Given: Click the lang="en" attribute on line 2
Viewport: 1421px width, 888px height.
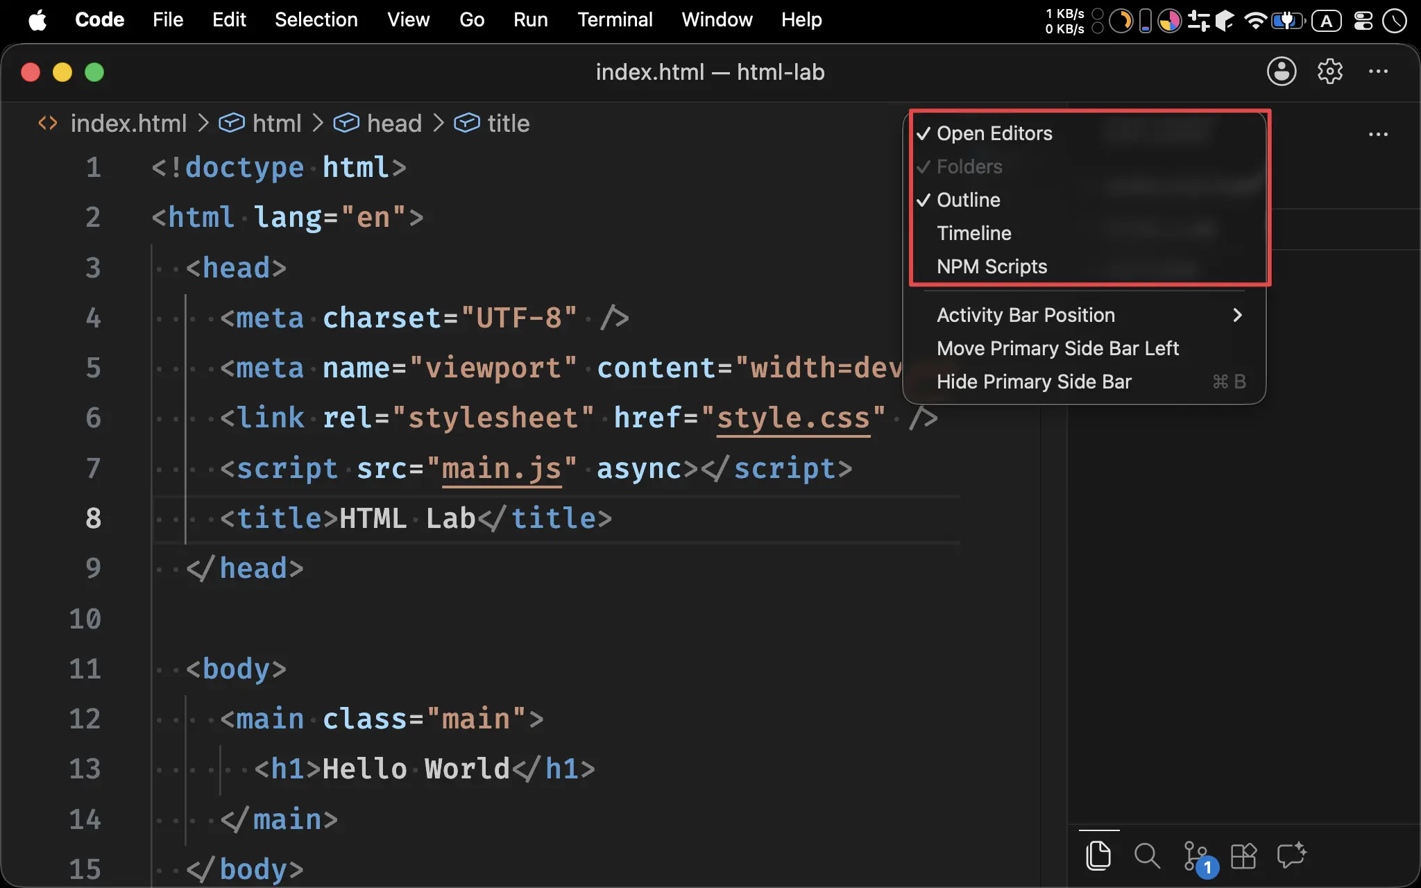Looking at the screenshot, I should pyautogui.click(x=330, y=218).
